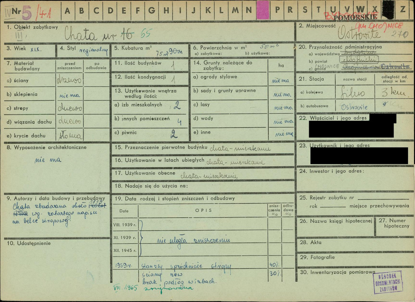The image size is (415, 302).
Task: Select the 'nazwa stacji' column header
Action: tap(355, 79)
